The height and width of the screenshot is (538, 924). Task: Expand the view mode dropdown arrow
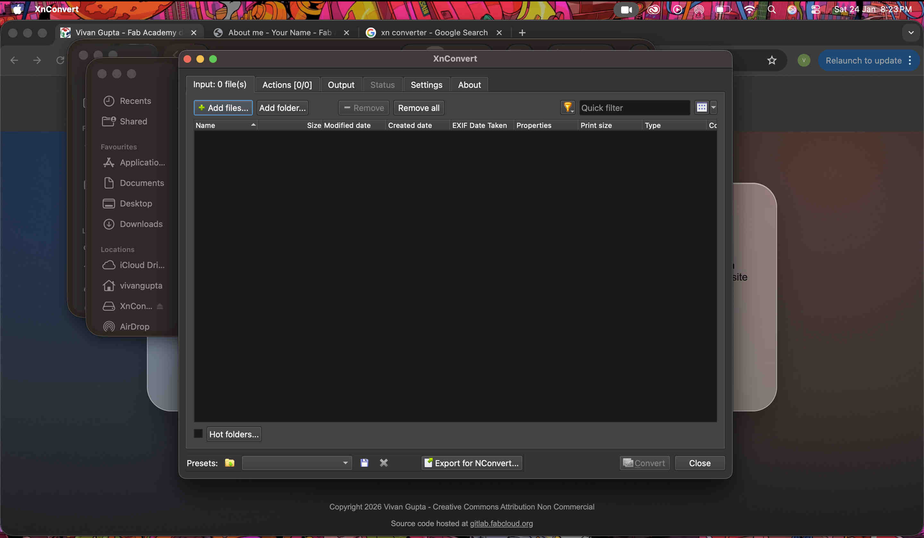713,107
